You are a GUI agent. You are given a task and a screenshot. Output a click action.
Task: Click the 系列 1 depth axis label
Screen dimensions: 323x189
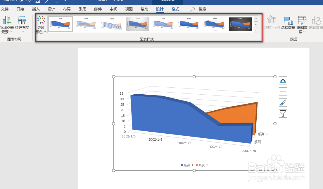point(259,142)
